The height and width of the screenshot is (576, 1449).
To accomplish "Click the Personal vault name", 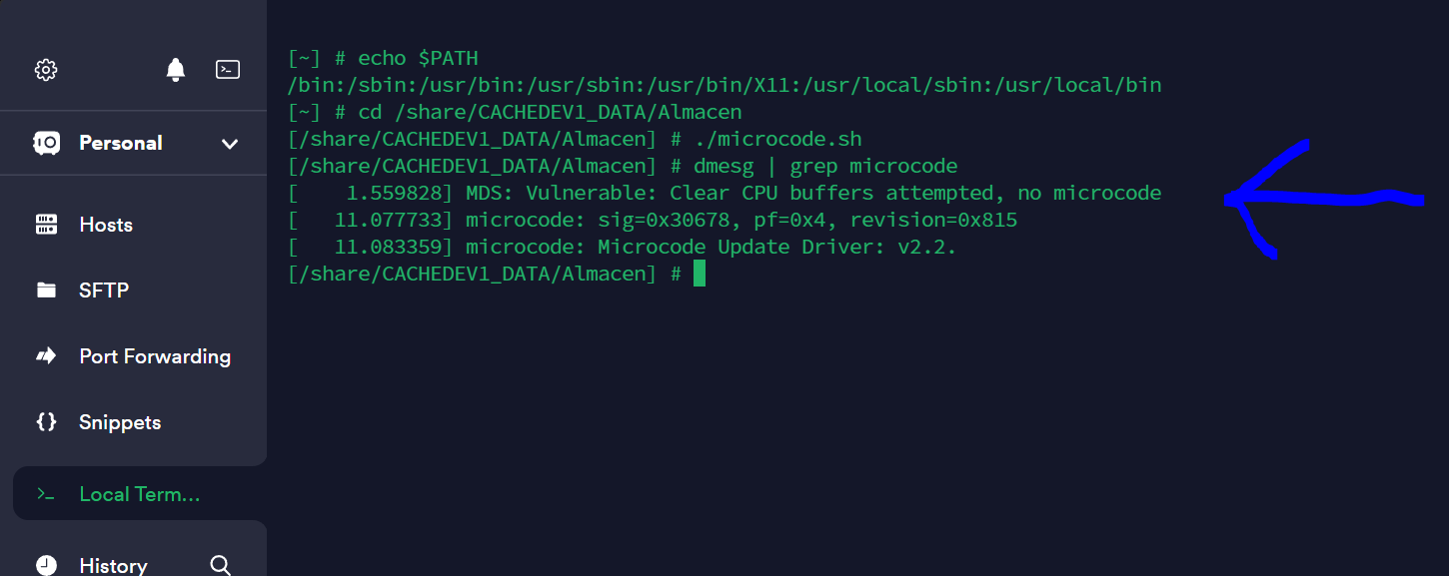I will 121,143.
